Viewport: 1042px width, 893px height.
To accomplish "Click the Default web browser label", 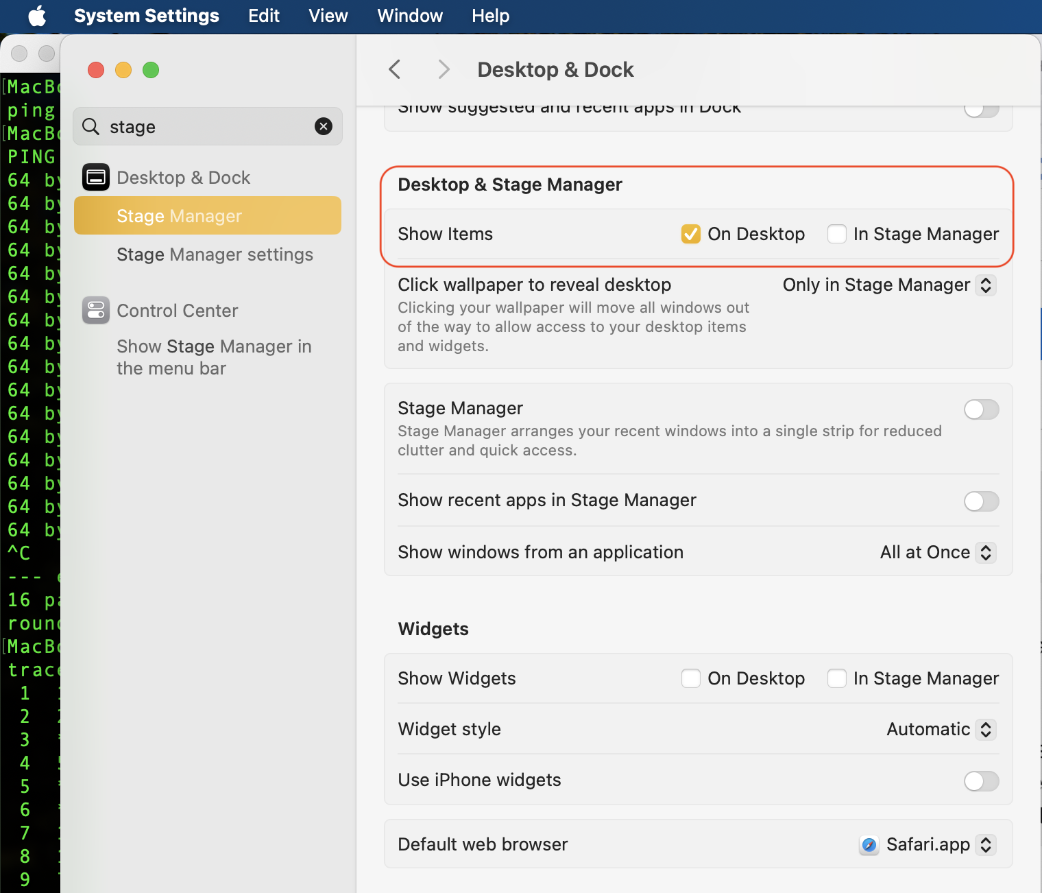I will click(483, 844).
